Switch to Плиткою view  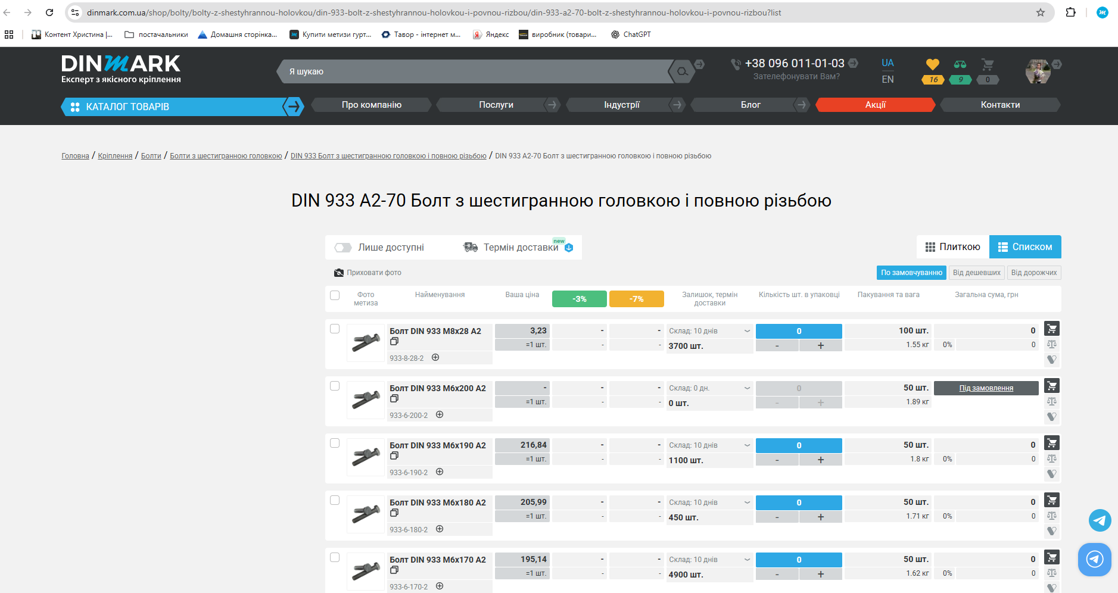(x=953, y=247)
